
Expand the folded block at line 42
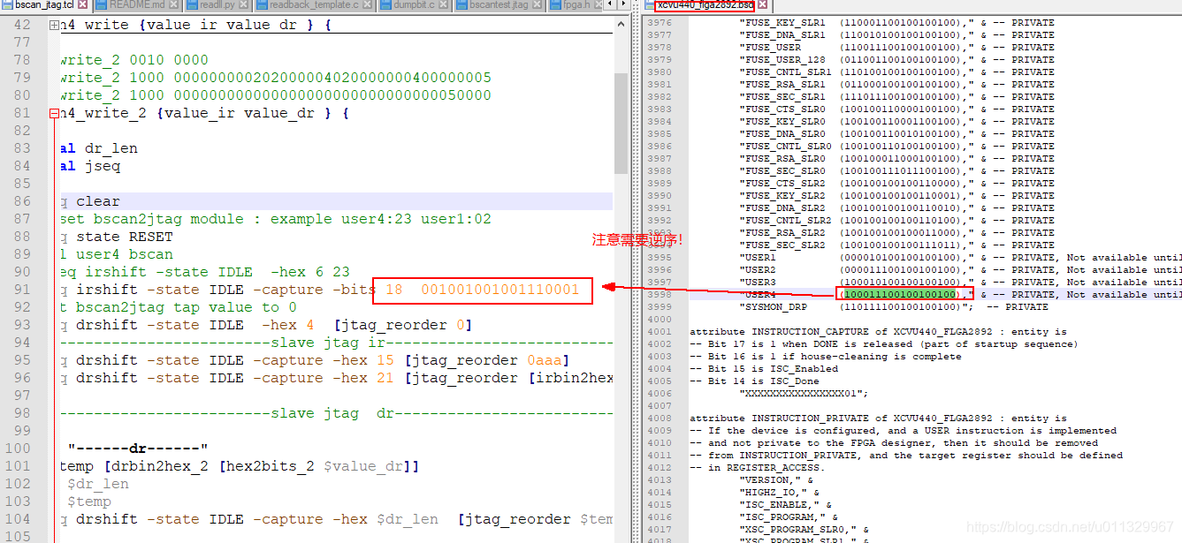pyautogui.click(x=54, y=25)
